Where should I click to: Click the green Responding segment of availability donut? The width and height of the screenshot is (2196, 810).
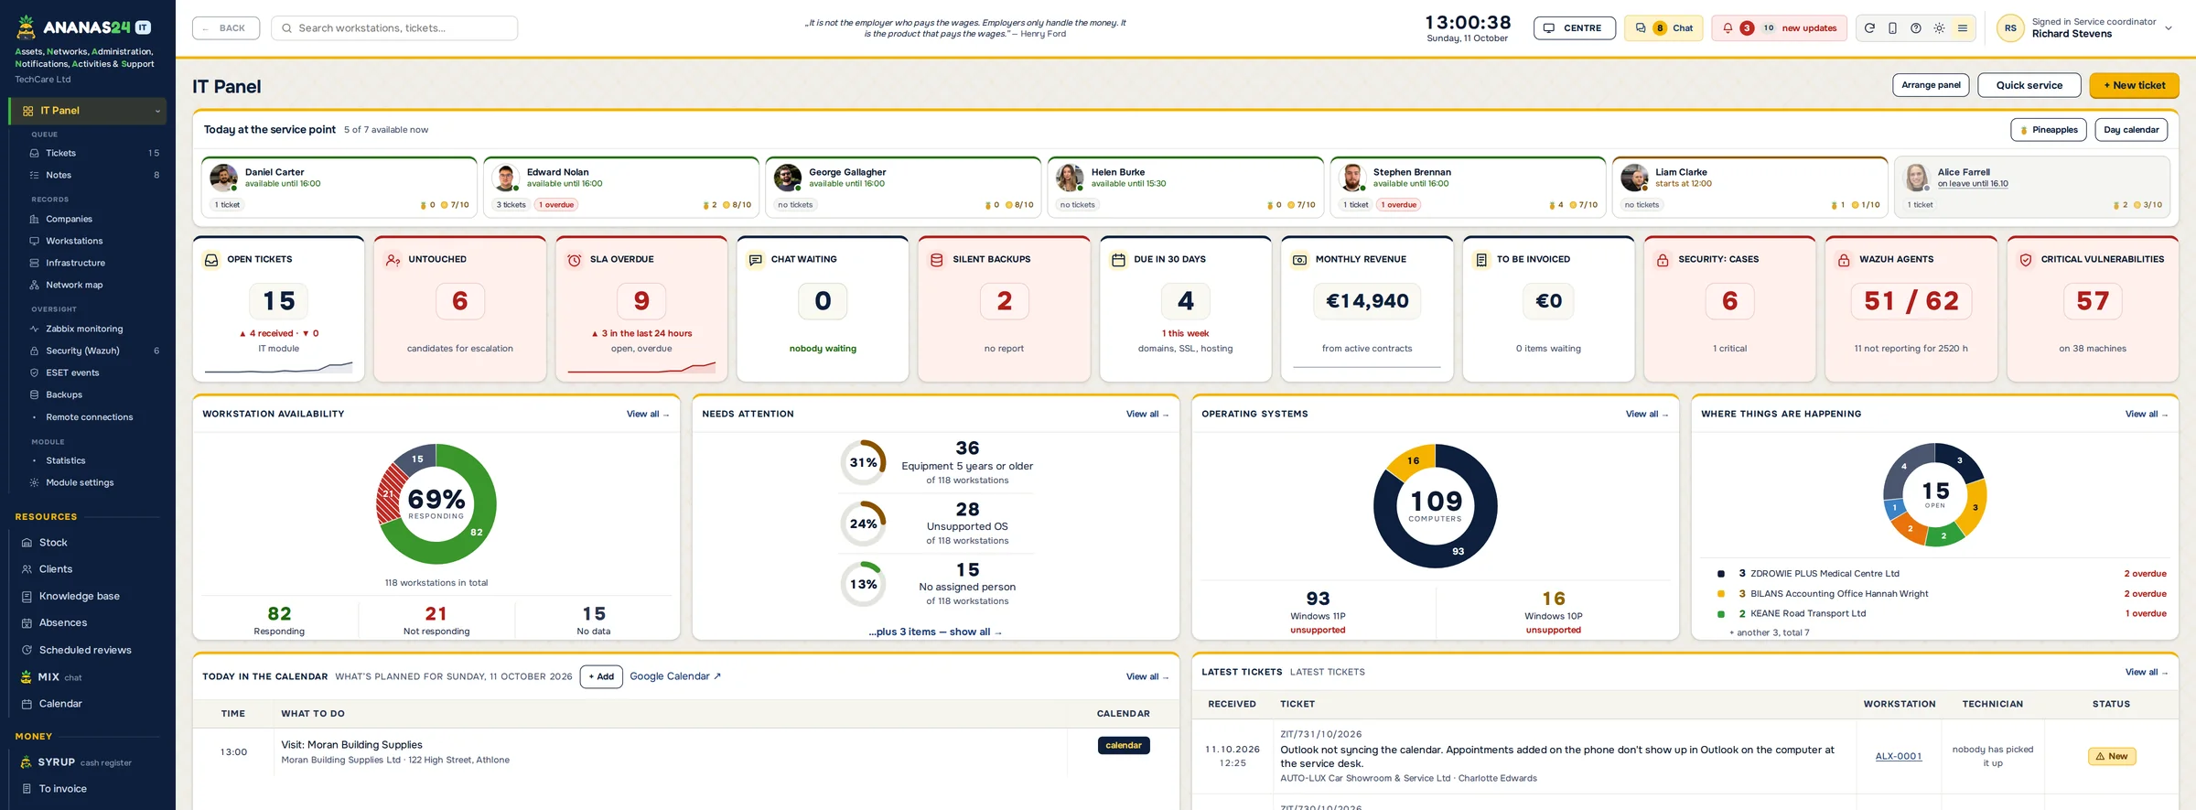pos(477,531)
